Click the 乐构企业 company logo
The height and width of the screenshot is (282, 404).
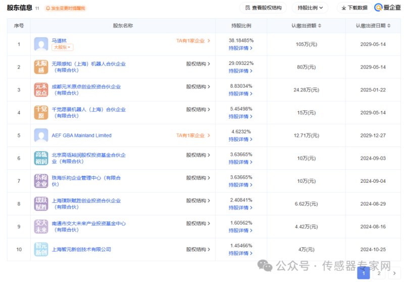click(x=41, y=181)
